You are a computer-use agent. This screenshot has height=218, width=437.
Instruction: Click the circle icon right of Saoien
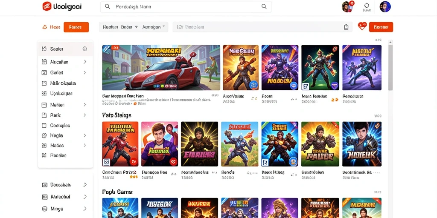pyautogui.click(x=85, y=49)
